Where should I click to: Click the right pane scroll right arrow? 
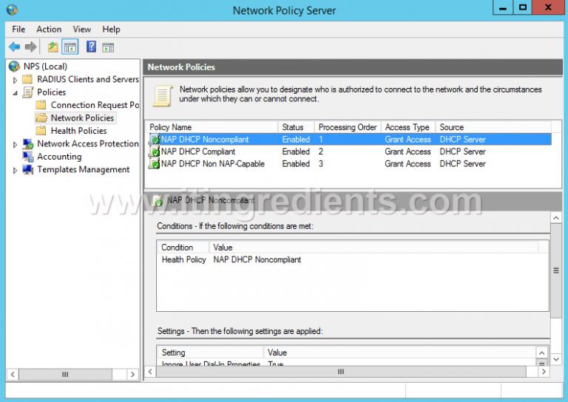coord(544,372)
